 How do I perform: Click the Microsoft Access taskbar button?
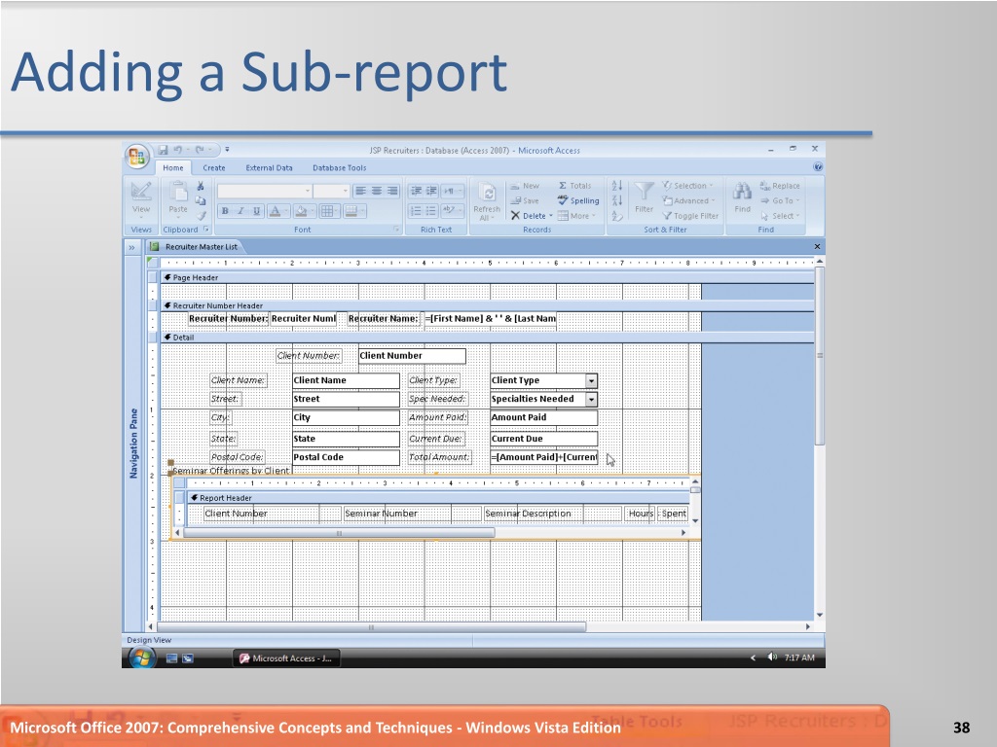(286, 658)
